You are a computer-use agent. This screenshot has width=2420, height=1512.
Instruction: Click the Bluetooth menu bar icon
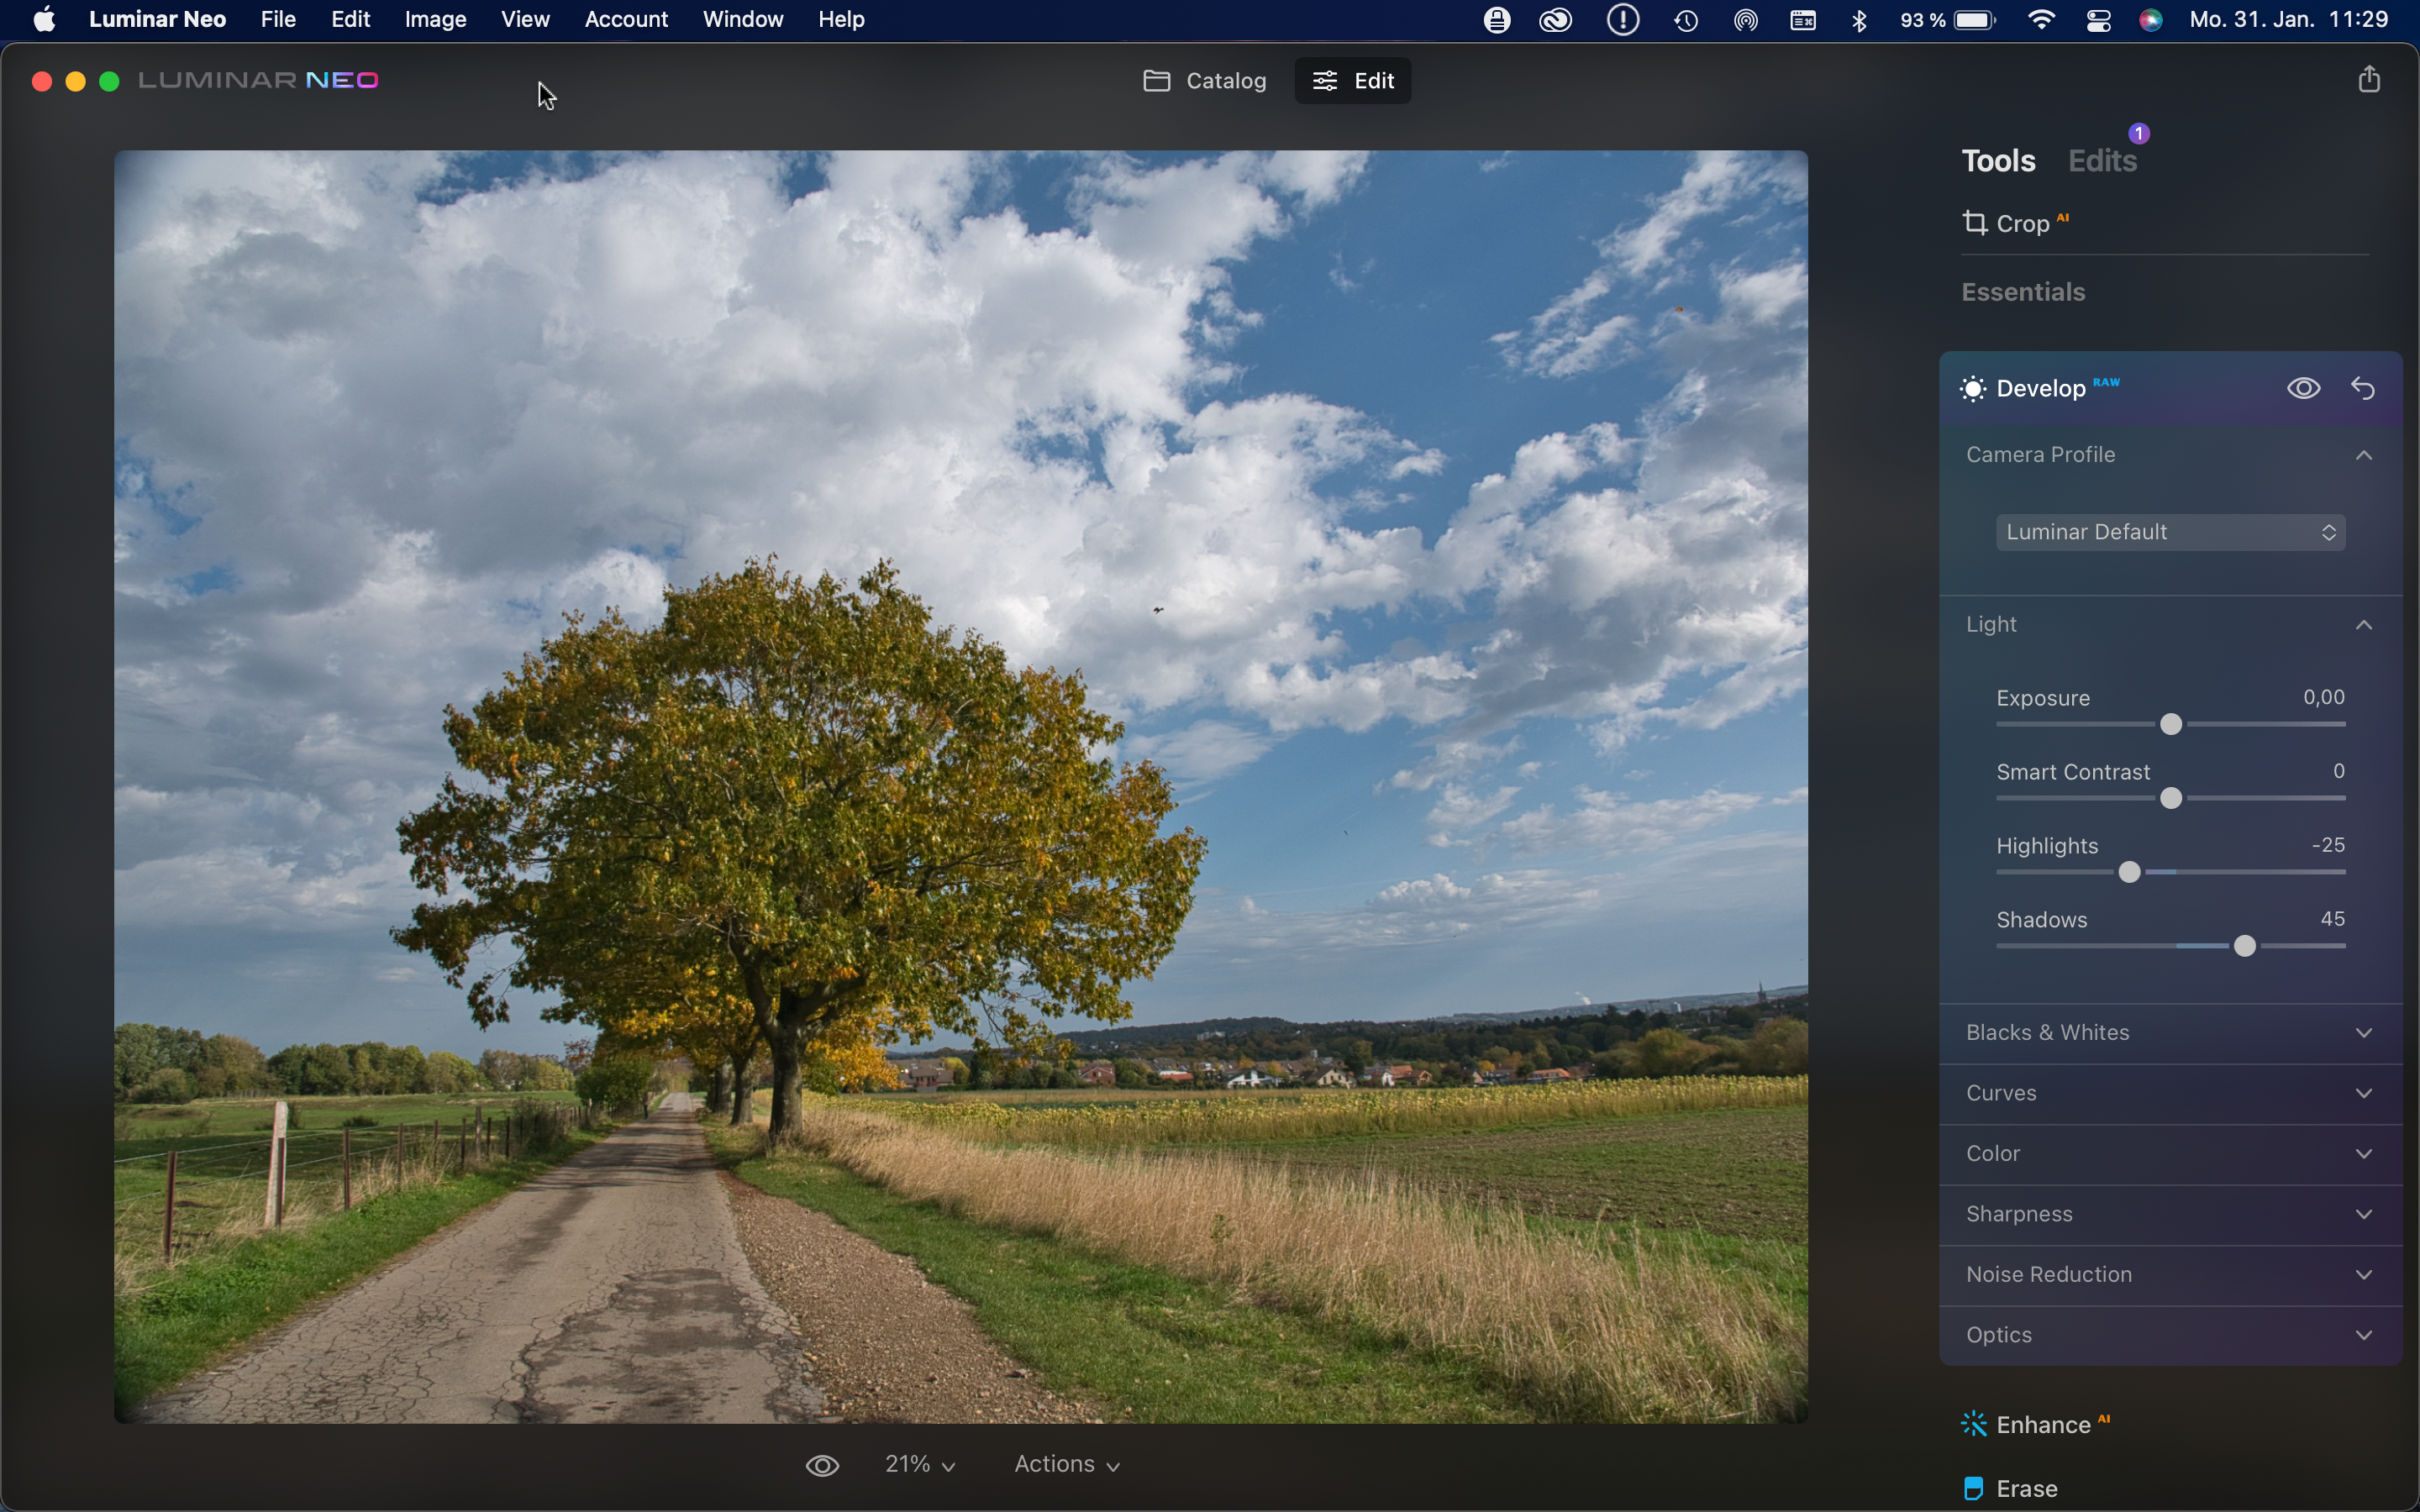(x=1859, y=20)
